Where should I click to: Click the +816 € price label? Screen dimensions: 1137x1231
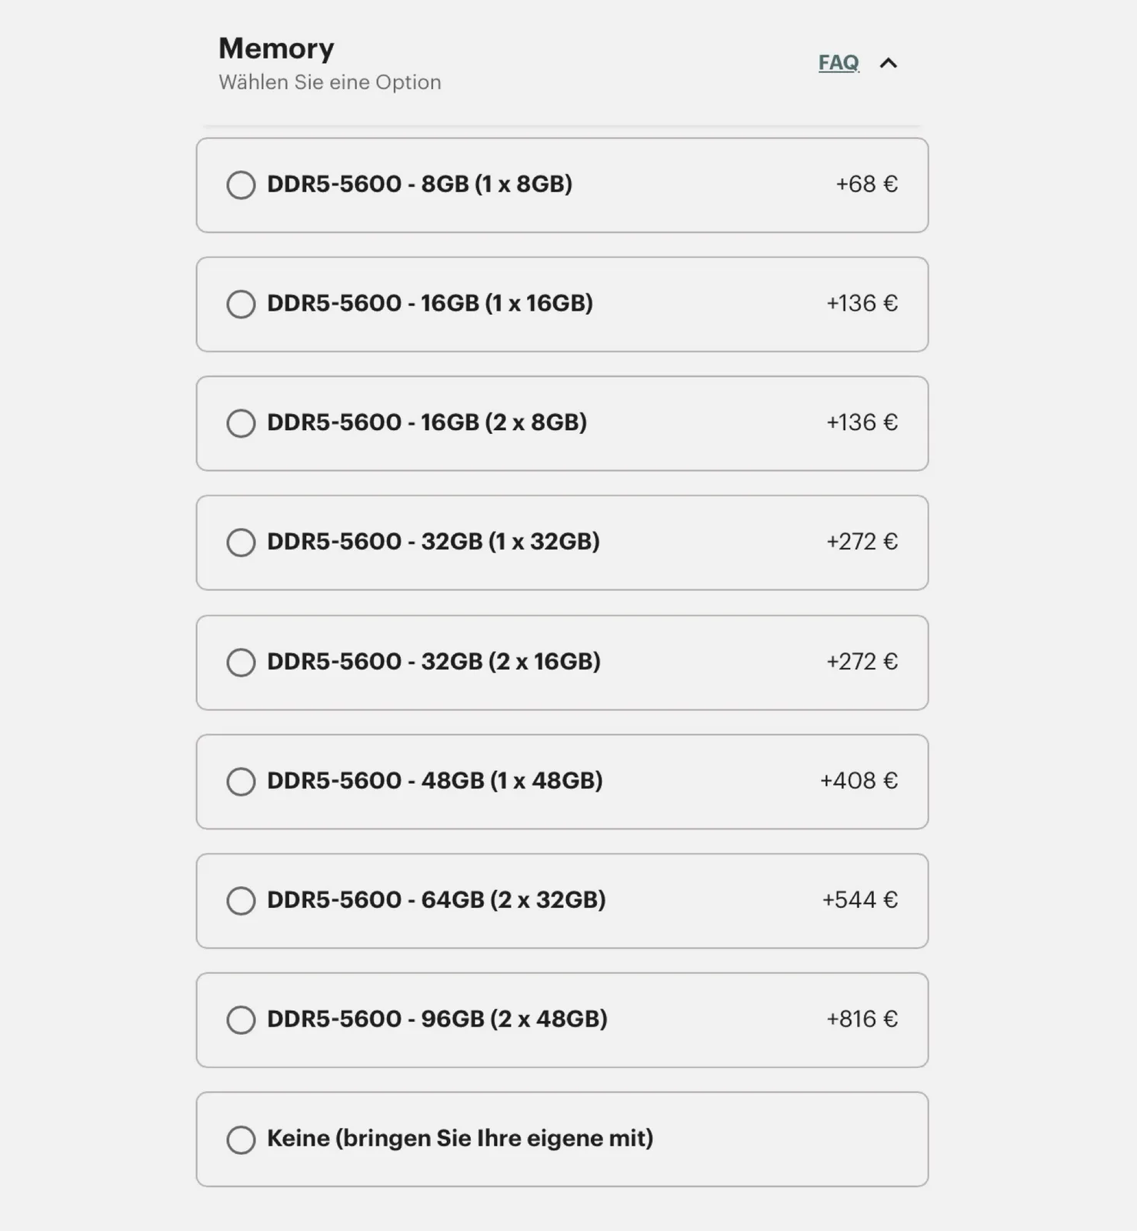tap(862, 1019)
